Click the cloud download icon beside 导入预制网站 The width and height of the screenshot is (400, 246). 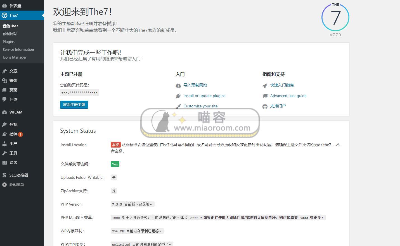point(178,85)
